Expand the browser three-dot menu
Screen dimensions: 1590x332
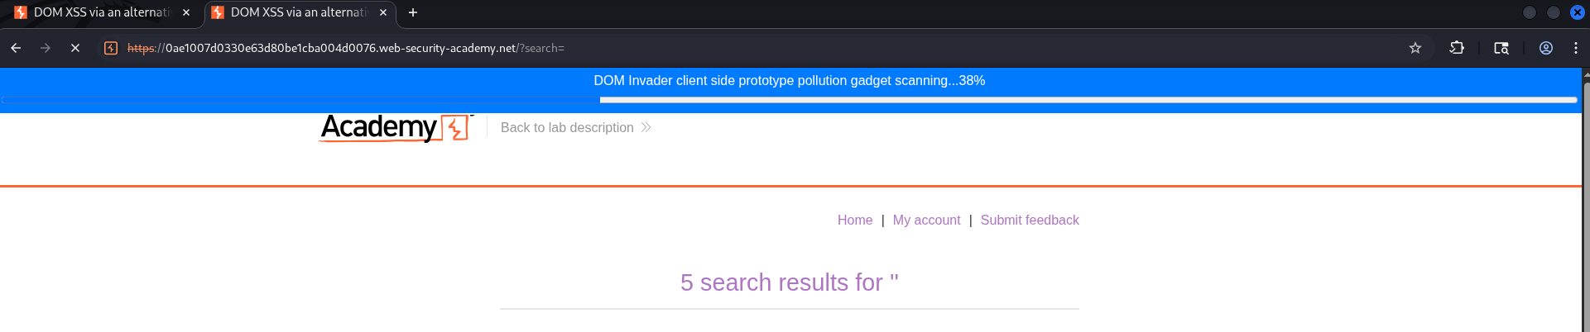coord(1576,48)
